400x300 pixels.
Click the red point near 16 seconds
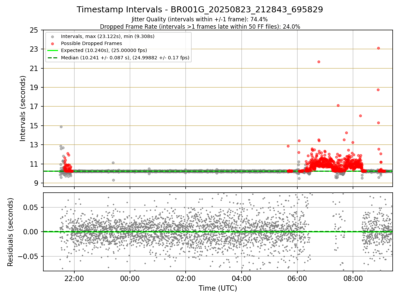click(x=360, y=116)
